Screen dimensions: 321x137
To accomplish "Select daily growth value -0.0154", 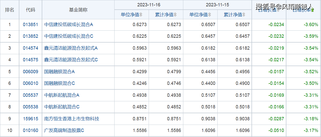I will (x=276, y=83).
